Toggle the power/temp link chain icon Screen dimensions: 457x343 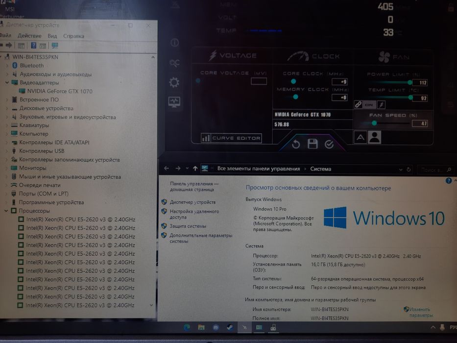click(358, 104)
